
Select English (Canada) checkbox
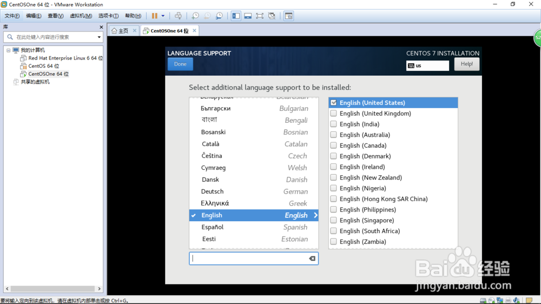pyautogui.click(x=333, y=146)
